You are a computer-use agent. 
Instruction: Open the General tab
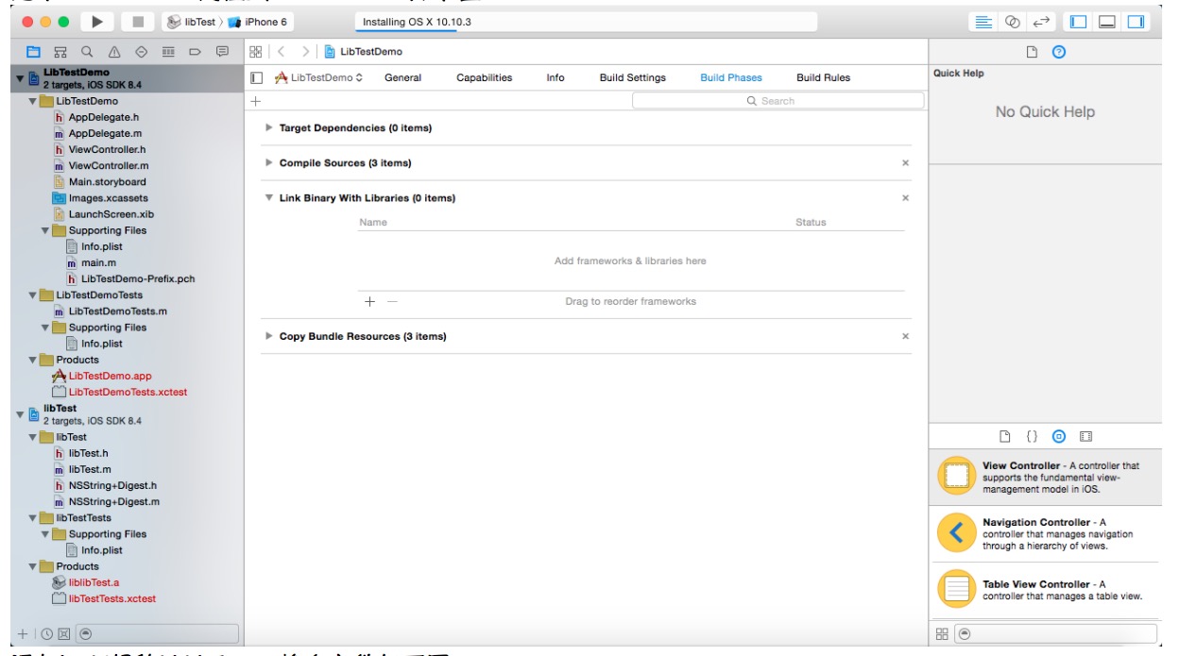click(402, 77)
